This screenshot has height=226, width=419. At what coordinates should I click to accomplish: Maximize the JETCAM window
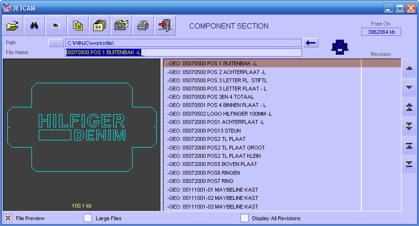(x=400, y=8)
